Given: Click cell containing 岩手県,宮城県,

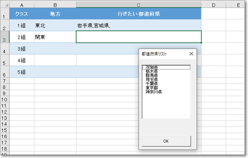Looking at the screenshot, I should tap(138, 26).
